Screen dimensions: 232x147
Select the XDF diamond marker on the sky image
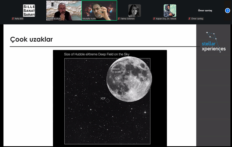click(108, 100)
